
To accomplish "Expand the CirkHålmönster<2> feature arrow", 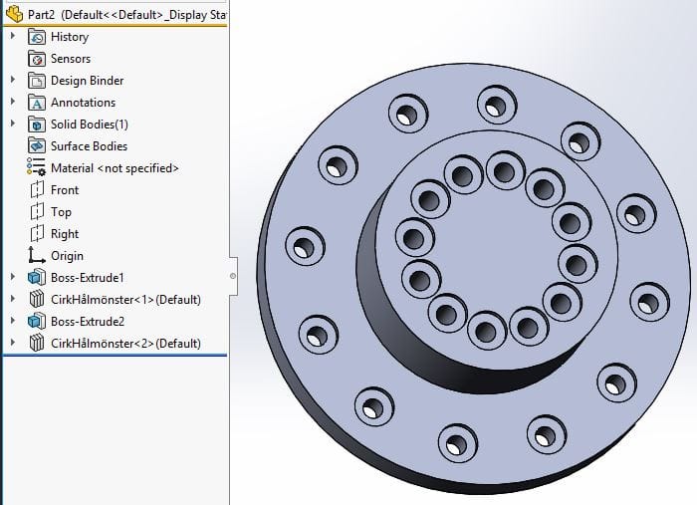I will coord(13,344).
